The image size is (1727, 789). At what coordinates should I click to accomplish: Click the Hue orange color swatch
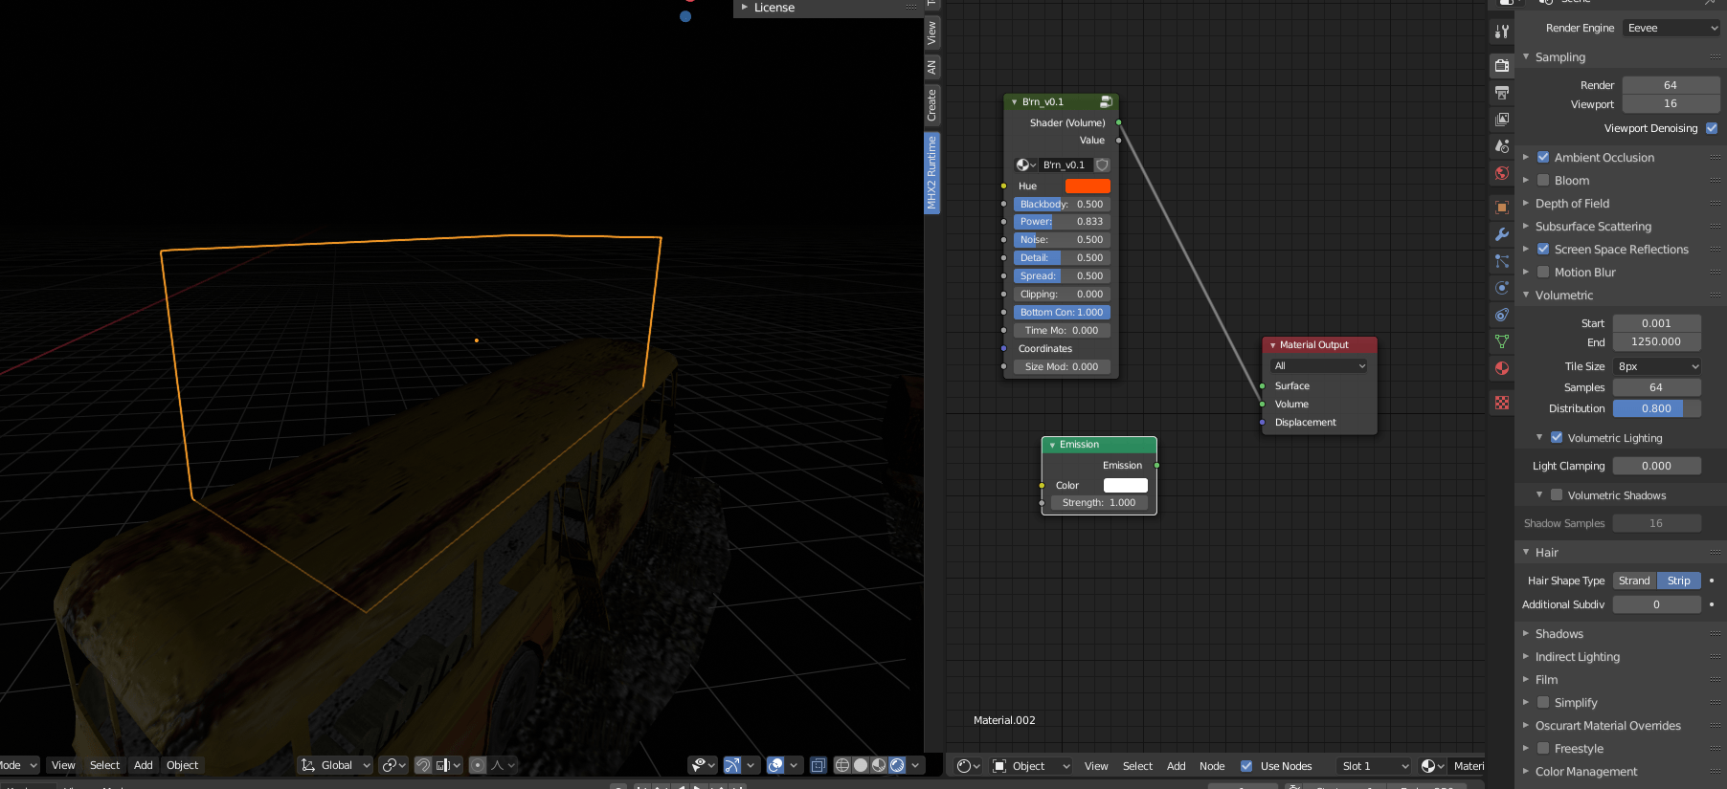coord(1088,186)
